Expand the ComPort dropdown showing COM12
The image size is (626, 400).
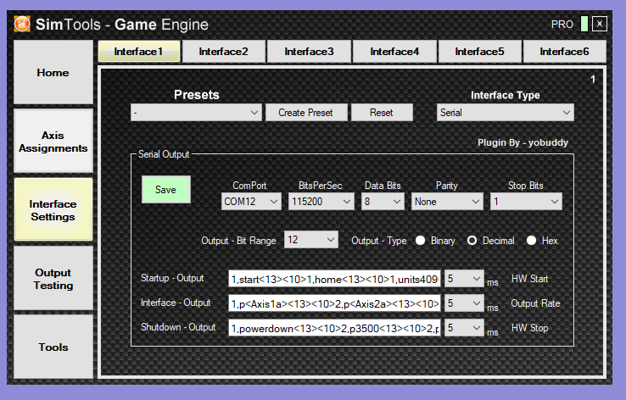pos(251,202)
